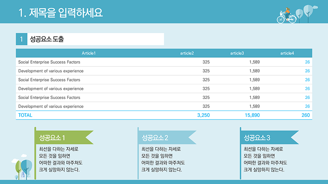Click the 'Article1' column header

(x=89, y=53)
